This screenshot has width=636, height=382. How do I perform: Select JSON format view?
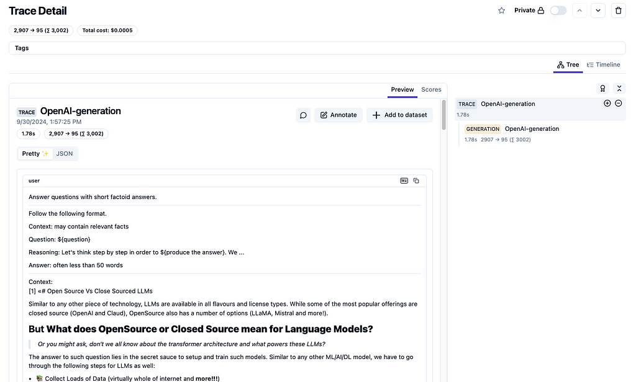coord(65,154)
